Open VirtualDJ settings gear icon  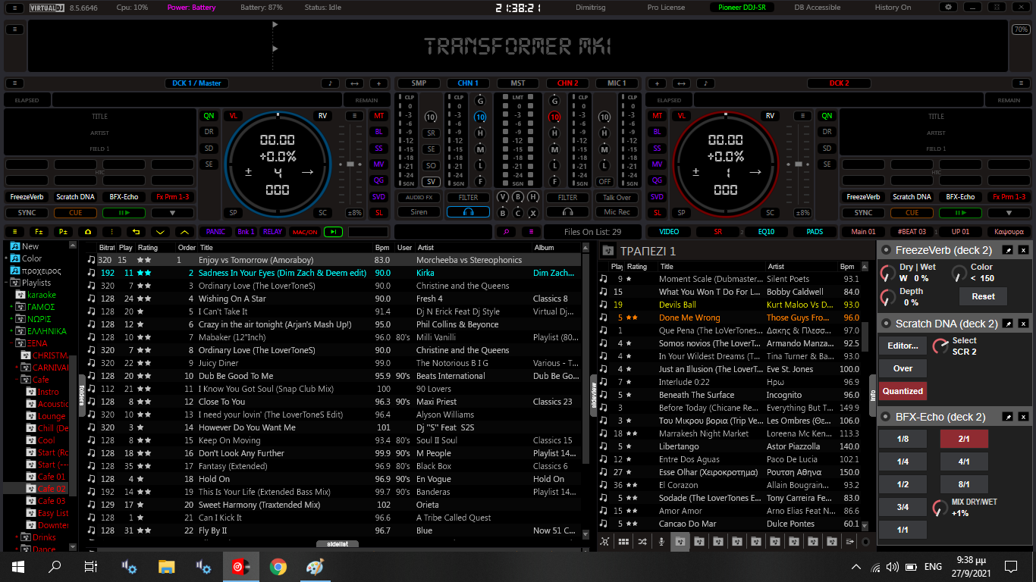point(947,7)
